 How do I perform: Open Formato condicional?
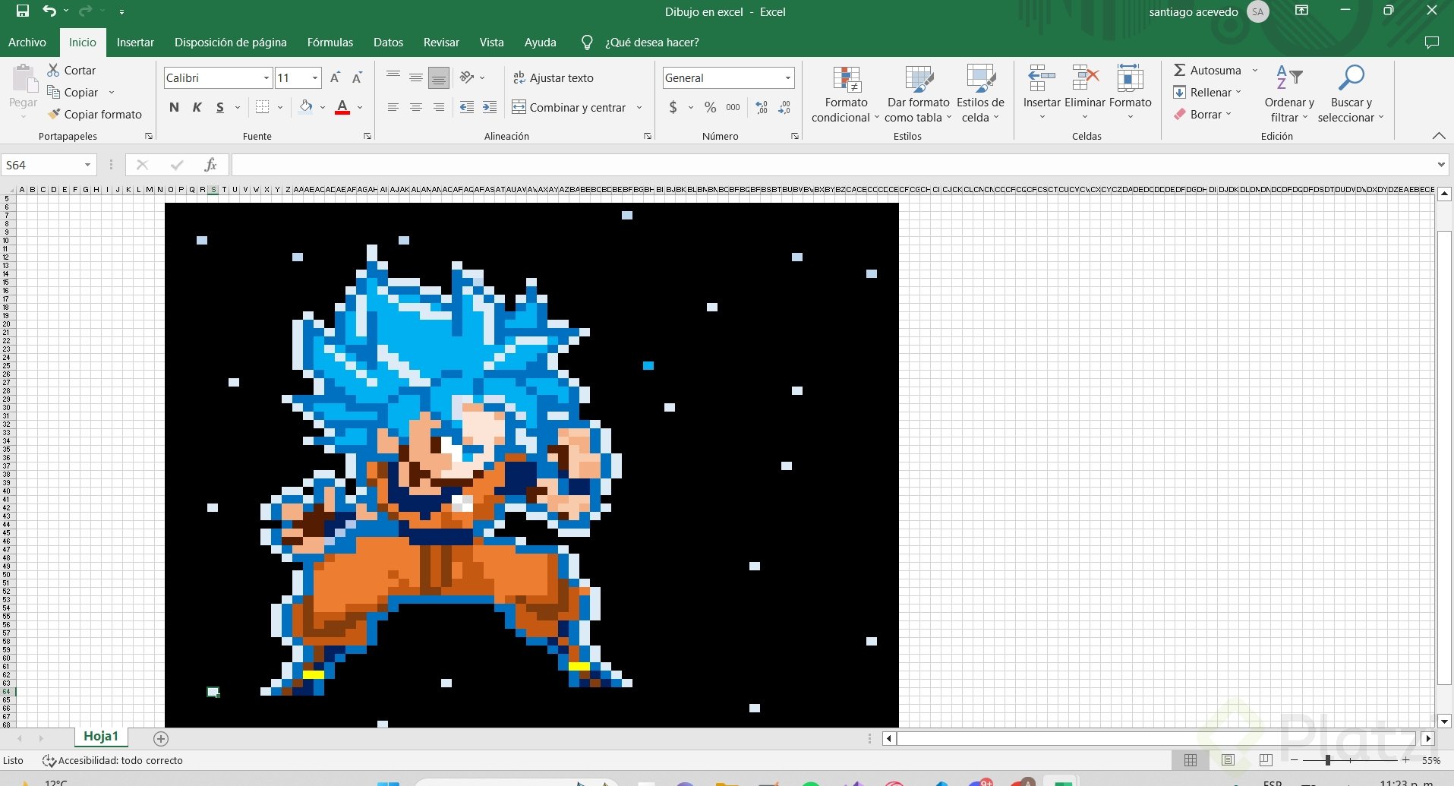click(846, 94)
